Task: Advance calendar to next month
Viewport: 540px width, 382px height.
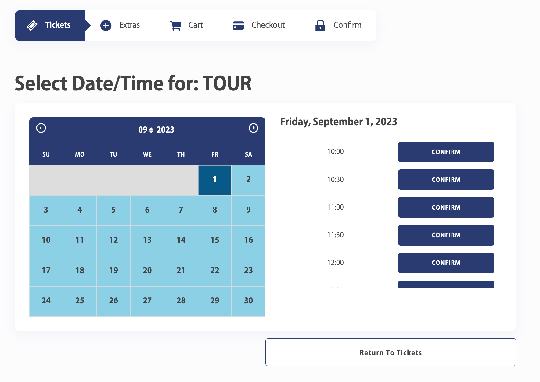Action: pyautogui.click(x=253, y=128)
